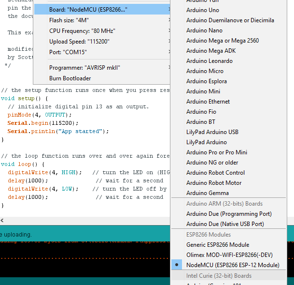Click pinMode(4, OUTPUT) code line
The image size is (294, 285).
[x=40, y=115]
